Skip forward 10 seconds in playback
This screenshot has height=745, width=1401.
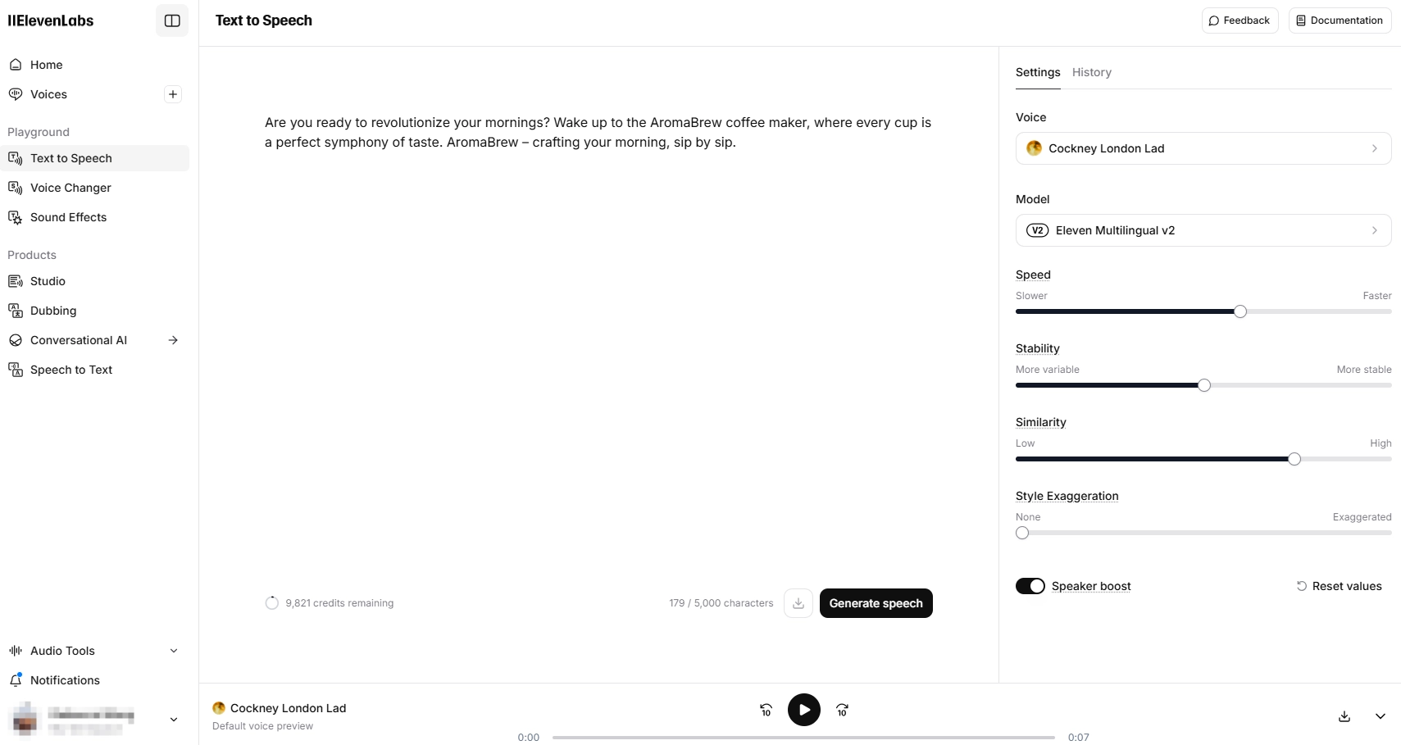[842, 710]
